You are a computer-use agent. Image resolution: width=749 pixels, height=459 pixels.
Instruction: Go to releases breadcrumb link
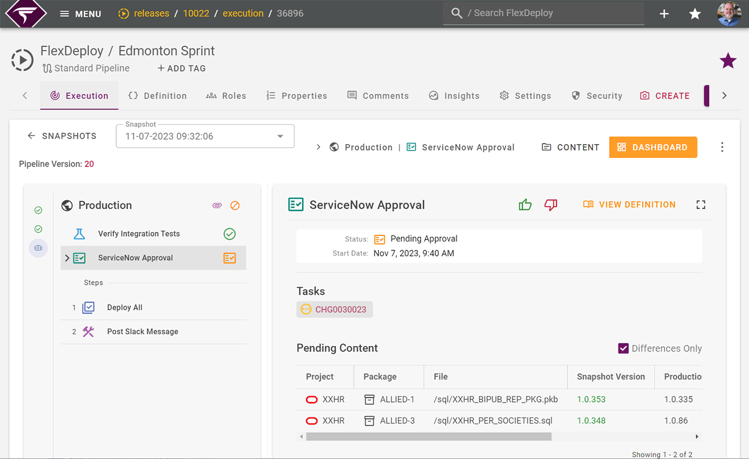click(151, 13)
